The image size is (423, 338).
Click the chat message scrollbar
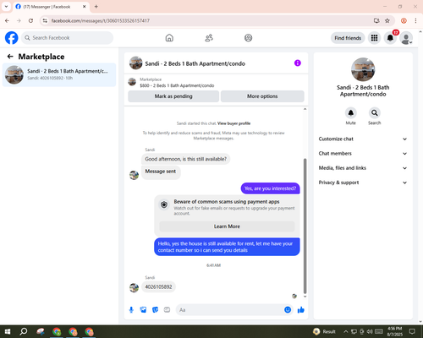pyautogui.click(x=305, y=226)
